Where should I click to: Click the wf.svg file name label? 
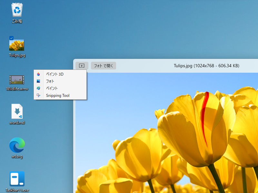point(17,156)
